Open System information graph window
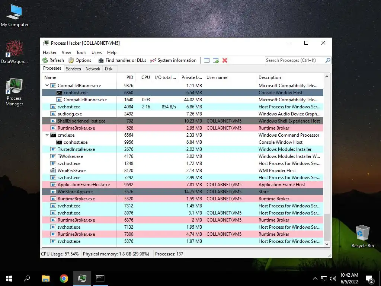This screenshot has height=286, width=381. point(173,60)
